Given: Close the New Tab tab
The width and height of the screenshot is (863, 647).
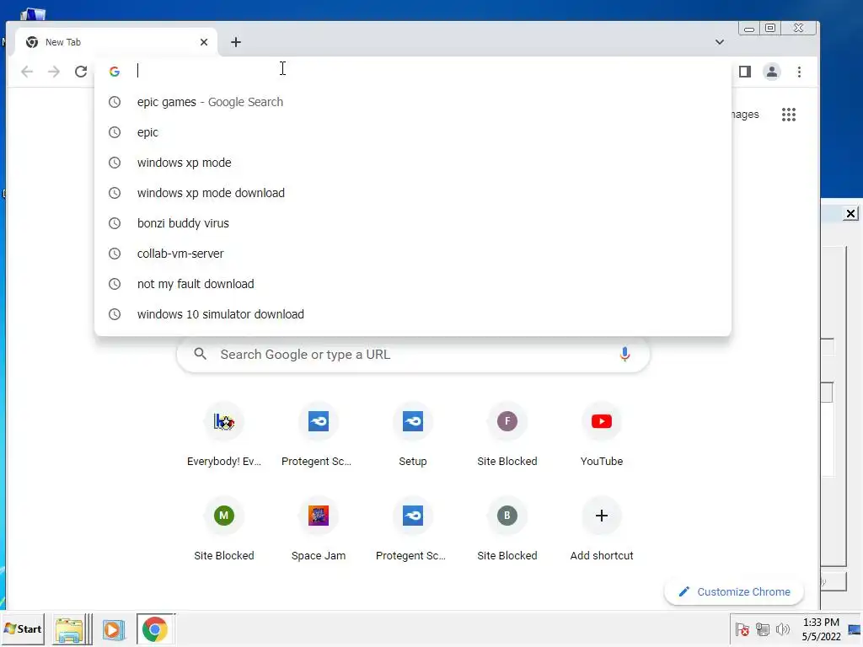Looking at the screenshot, I should tap(204, 42).
